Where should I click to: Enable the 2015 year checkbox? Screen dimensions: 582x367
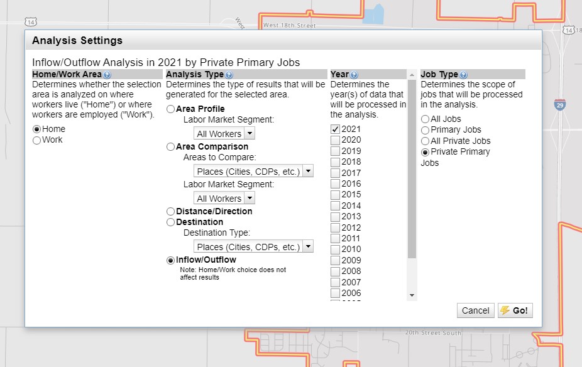point(335,195)
